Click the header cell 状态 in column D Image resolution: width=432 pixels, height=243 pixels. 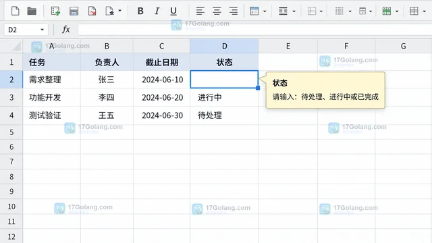point(224,62)
